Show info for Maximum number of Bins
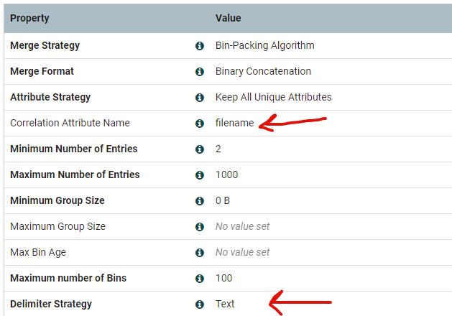Viewport: 452px width, 316px height. tap(200, 279)
